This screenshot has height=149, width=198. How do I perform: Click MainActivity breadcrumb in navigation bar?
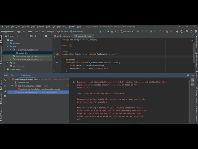[76, 32]
